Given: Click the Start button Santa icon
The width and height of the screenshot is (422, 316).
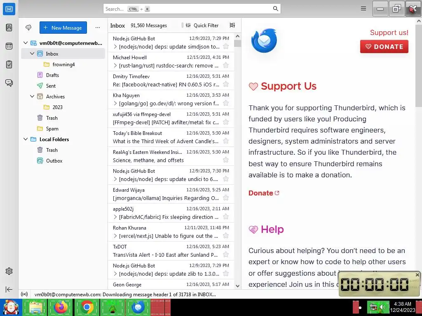Looking at the screenshot, I should click(10, 307).
